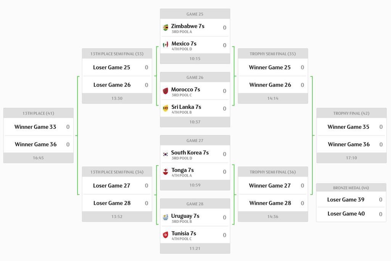This screenshot has height=261, width=391.
Task: Select the Game 25 header
Action: tap(195, 14)
